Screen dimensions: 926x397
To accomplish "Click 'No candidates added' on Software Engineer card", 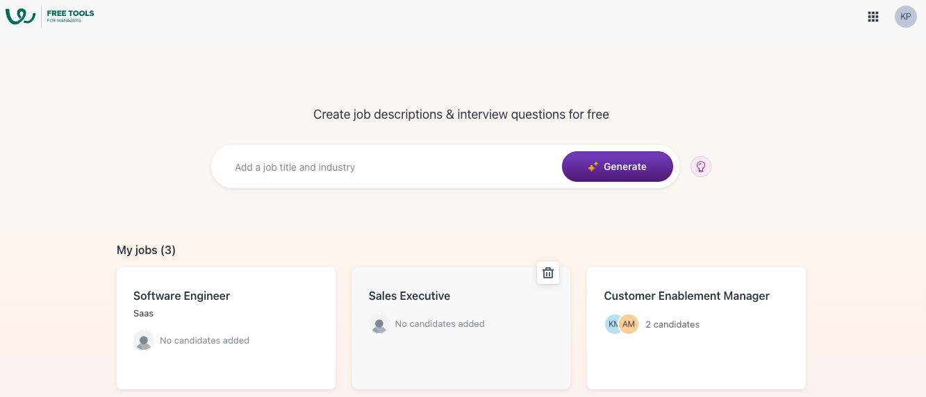I will (204, 340).
